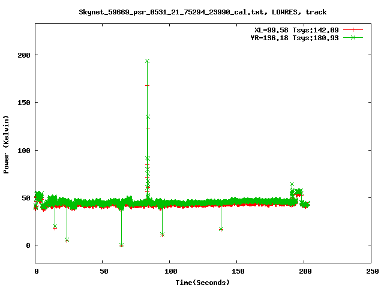The width and height of the screenshot is (384, 288).
Task: Click the Time(Seconds) x-axis label
Action: pyautogui.click(x=203, y=283)
